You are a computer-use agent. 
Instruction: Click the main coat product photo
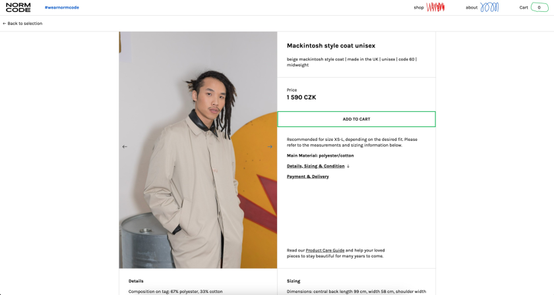pos(198,150)
